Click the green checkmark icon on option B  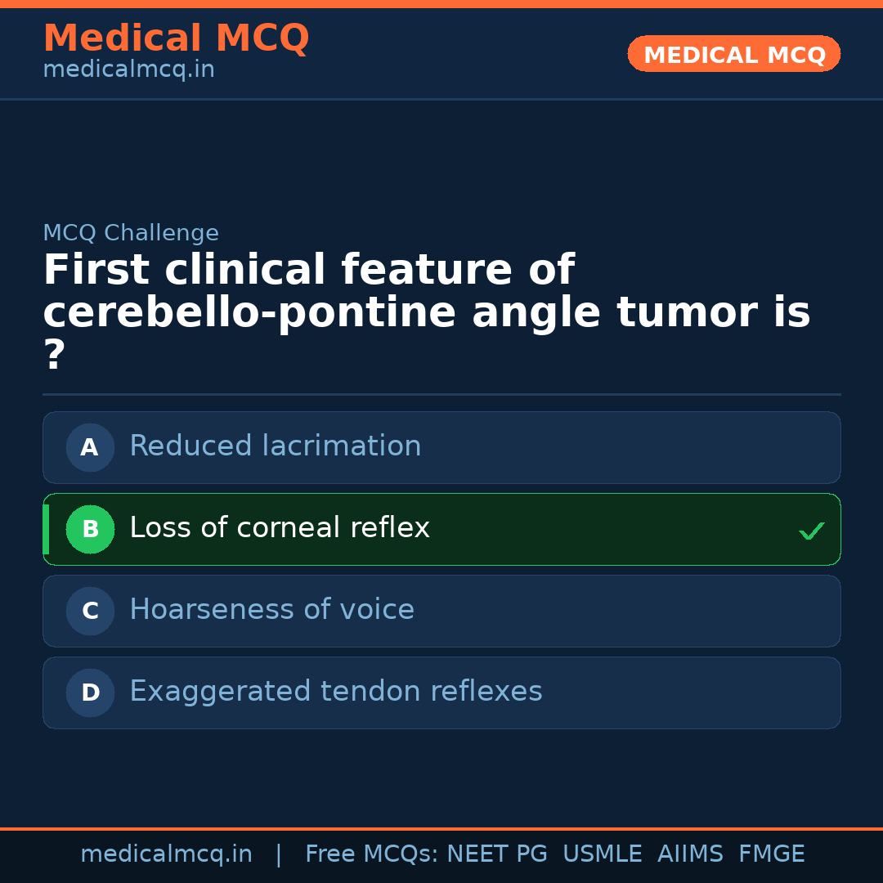coord(811,531)
